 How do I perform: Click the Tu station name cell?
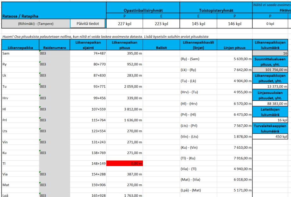tap(21, 87)
